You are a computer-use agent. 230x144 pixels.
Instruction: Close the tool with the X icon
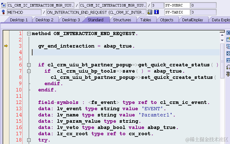pos(228,33)
